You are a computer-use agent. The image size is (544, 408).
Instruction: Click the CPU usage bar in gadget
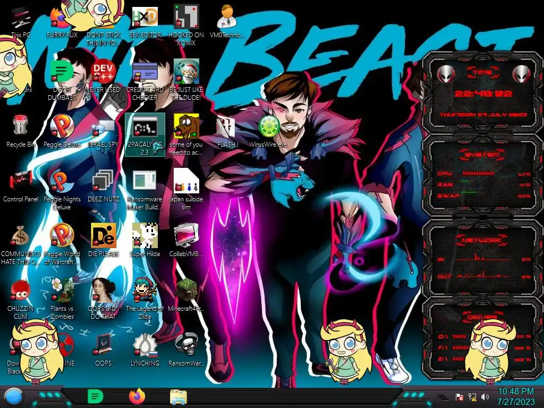(478, 173)
